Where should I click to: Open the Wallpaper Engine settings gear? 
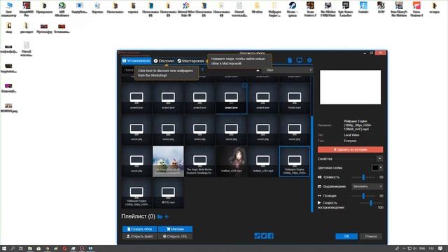(309, 60)
